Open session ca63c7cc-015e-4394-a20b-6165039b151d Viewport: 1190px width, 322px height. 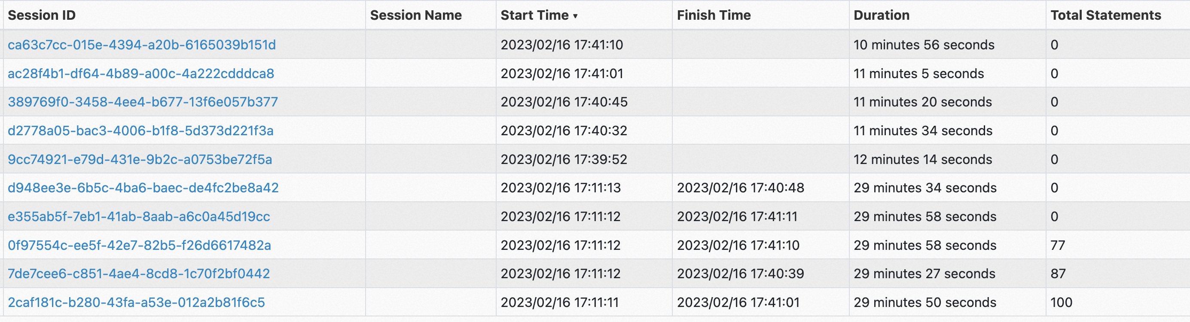coord(142,45)
